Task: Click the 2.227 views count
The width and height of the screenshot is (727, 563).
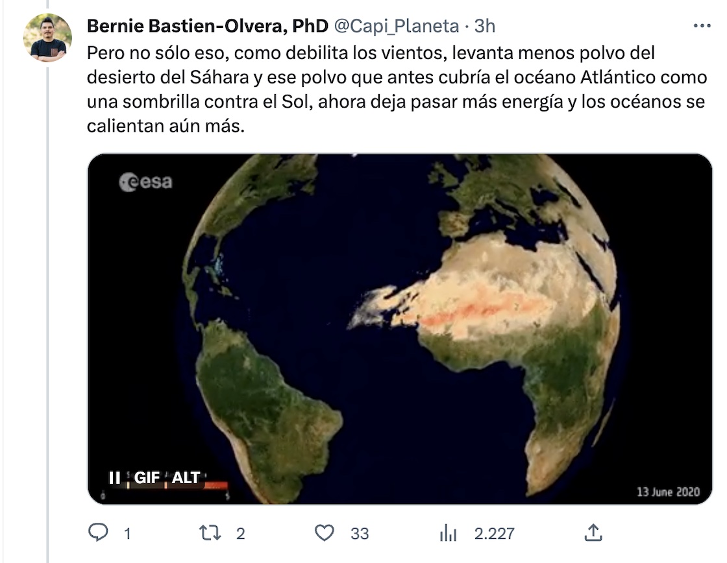Action: 495,534
